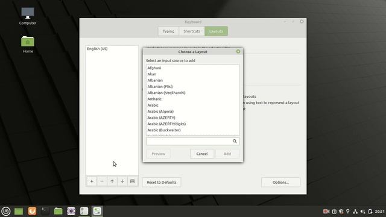Click the square tray icon next to recorder
The image size is (386, 217).
[x=334, y=212]
